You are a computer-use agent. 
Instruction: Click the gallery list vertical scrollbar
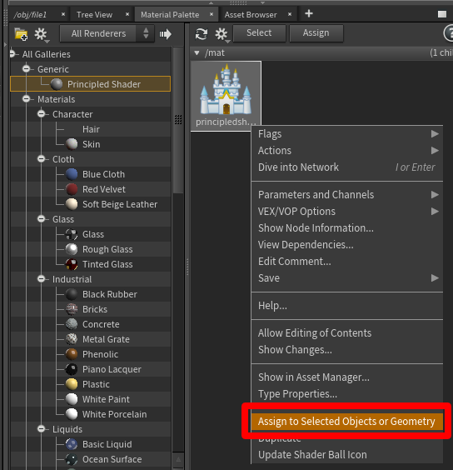click(178, 120)
